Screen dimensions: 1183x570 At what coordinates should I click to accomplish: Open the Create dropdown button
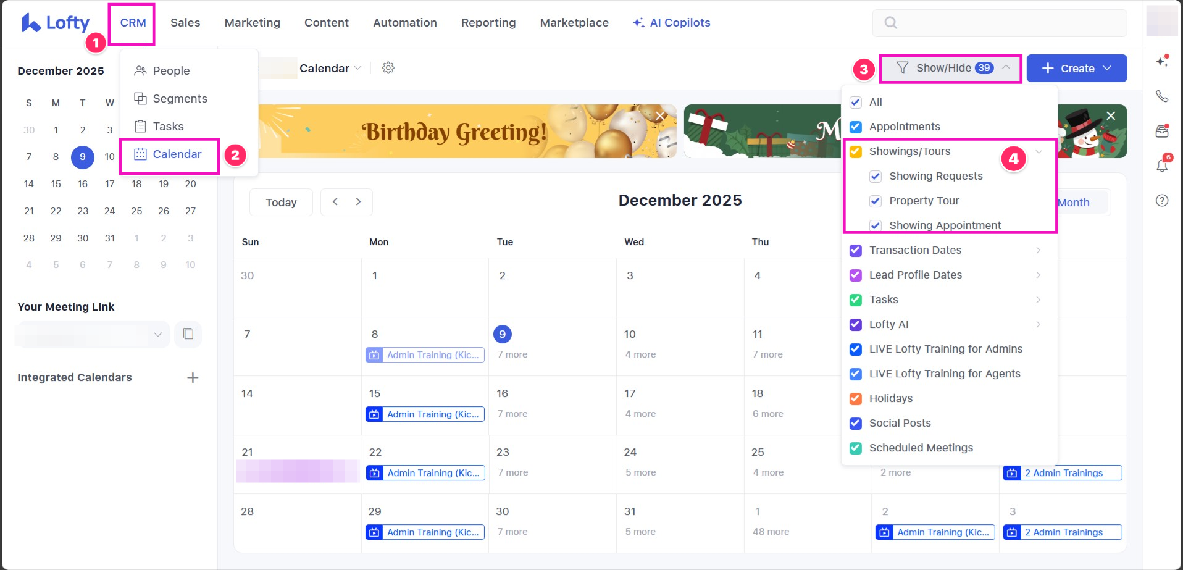[1076, 68]
